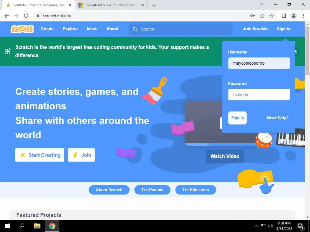Open the taskbar clock and date

(284, 226)
